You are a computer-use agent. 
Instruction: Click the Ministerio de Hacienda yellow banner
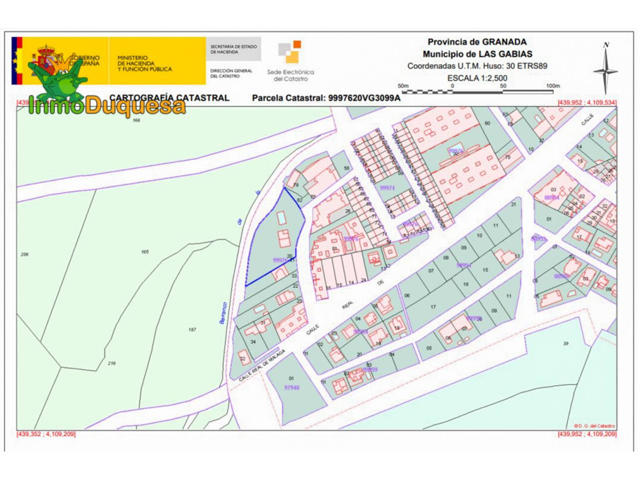(x=157, y=60)
